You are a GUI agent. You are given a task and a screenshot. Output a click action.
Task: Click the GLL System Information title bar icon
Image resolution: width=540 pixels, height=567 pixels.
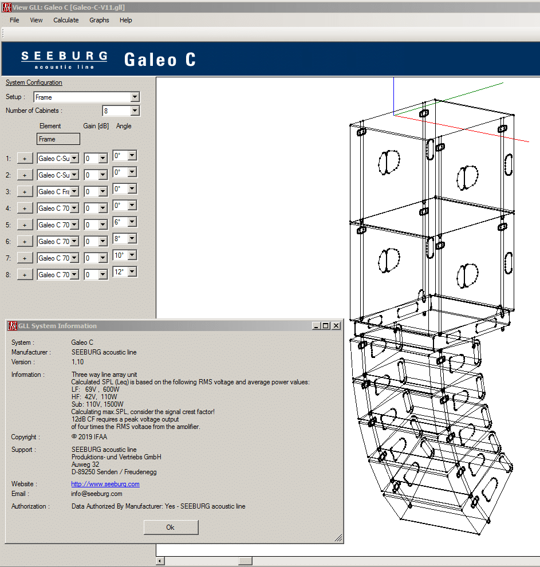click(11, 326)
